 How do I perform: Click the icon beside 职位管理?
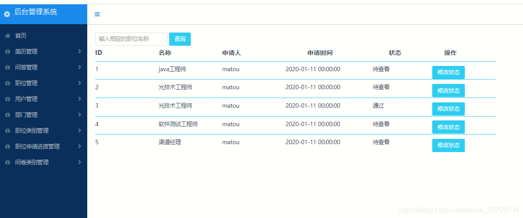[x=7, y=83]
